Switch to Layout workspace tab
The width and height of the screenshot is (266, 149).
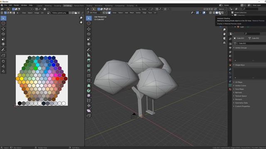tap(39, 5)
